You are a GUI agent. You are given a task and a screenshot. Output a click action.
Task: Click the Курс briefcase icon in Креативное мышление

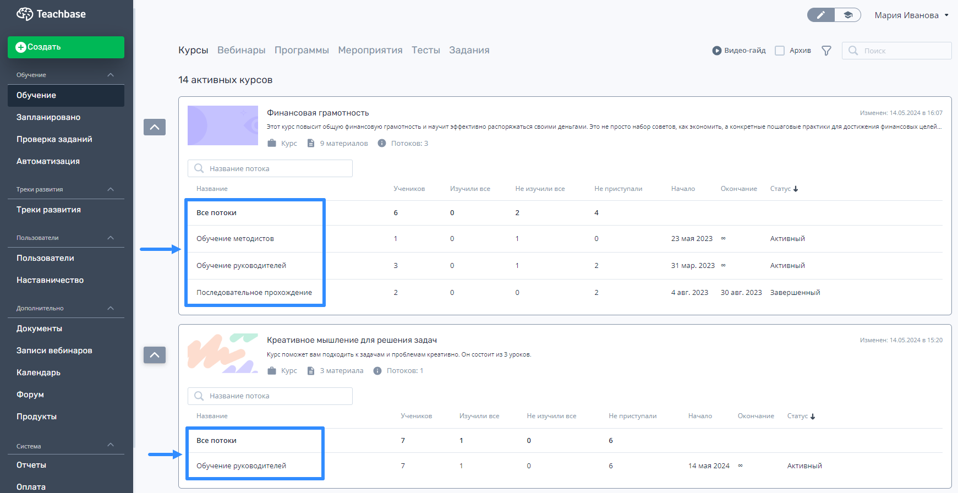point(272,371)
